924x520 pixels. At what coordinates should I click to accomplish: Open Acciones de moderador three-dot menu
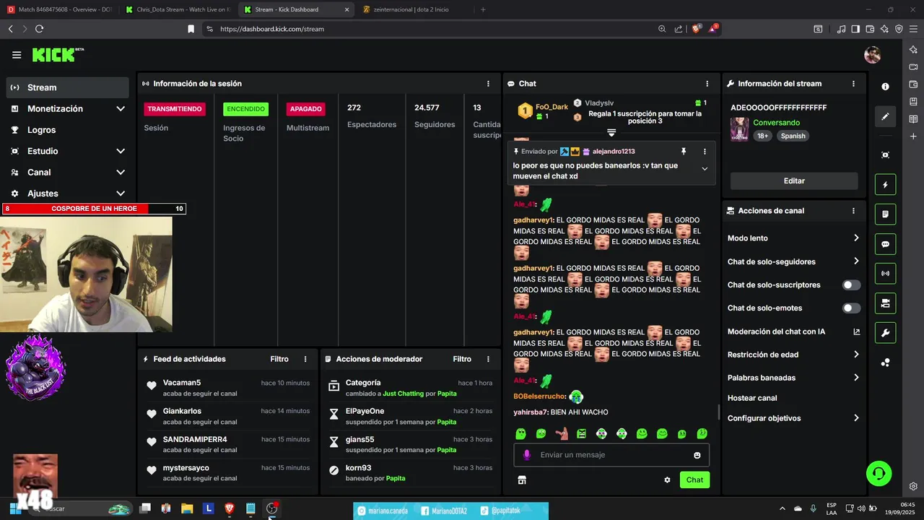(x=488, y=359)
